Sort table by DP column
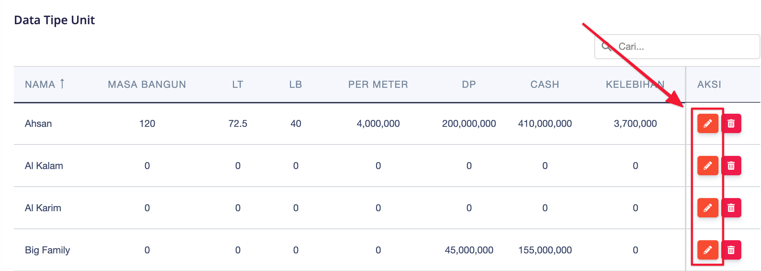Screen dimensions: 761x271 pos(469,84)
